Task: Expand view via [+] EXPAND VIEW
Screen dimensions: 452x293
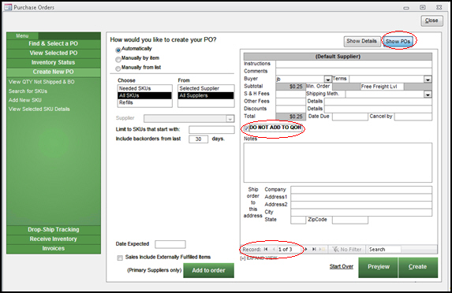Action: click(259, 258)
